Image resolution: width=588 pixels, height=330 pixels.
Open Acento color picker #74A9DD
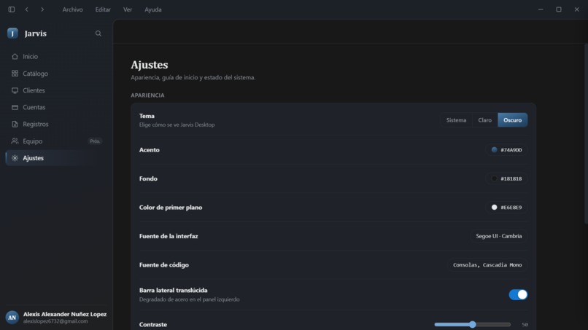506,150
